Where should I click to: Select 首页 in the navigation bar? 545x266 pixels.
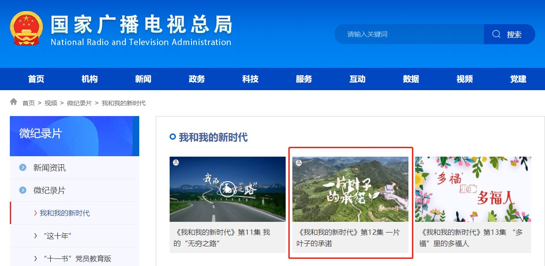[x=36, y=79]
